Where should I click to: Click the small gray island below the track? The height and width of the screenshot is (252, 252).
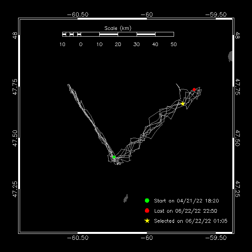pos(126,198)
